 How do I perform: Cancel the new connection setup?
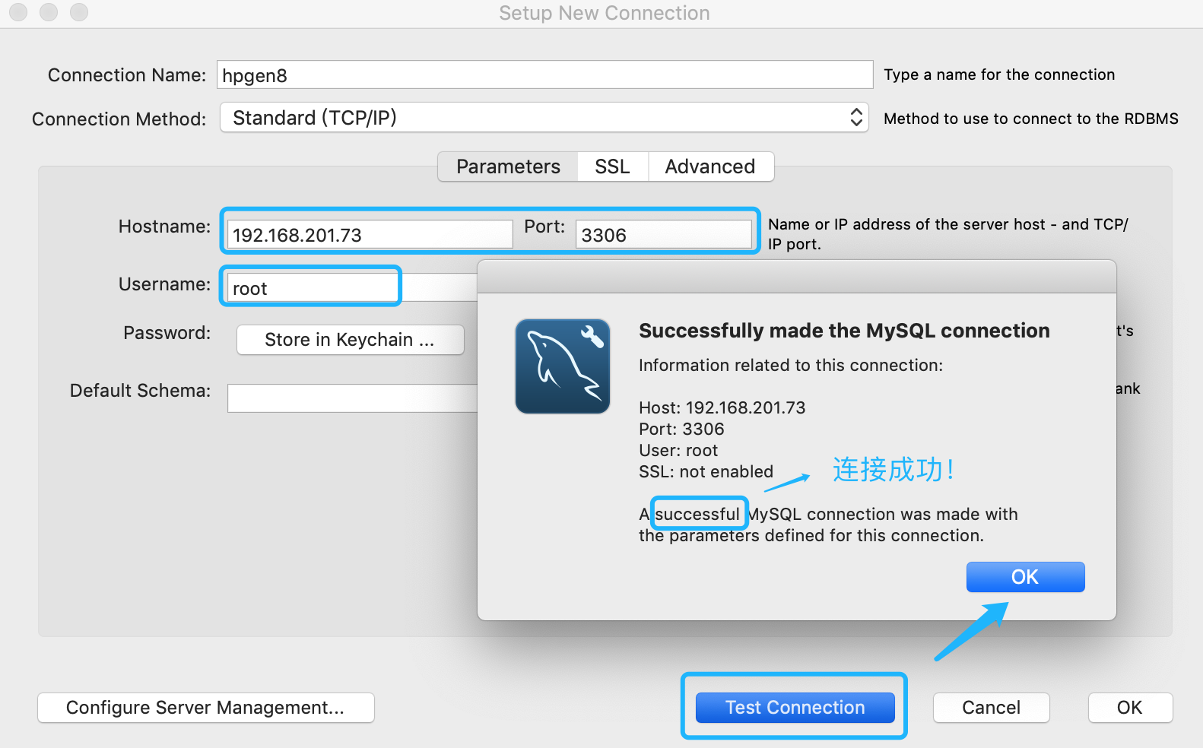coord(990,708)
